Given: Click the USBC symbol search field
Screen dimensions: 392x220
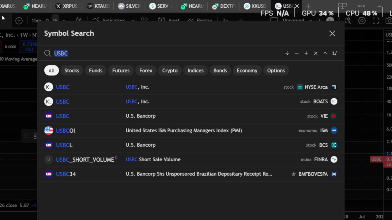Looking at the screenshot, I should (x=165, y=53).
